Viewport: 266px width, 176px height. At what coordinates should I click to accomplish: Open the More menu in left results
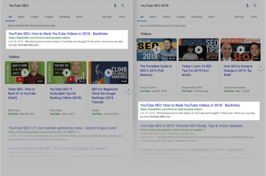(79, 17)
